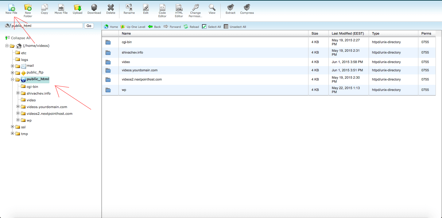The width and height of the screenshot is (442, 218).
Task: Navigate Up One Level
Action: click(133, 27)
